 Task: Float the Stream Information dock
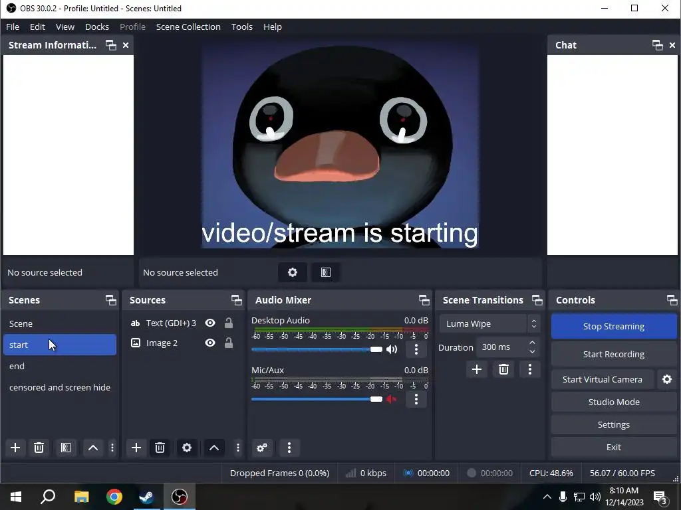111,45
